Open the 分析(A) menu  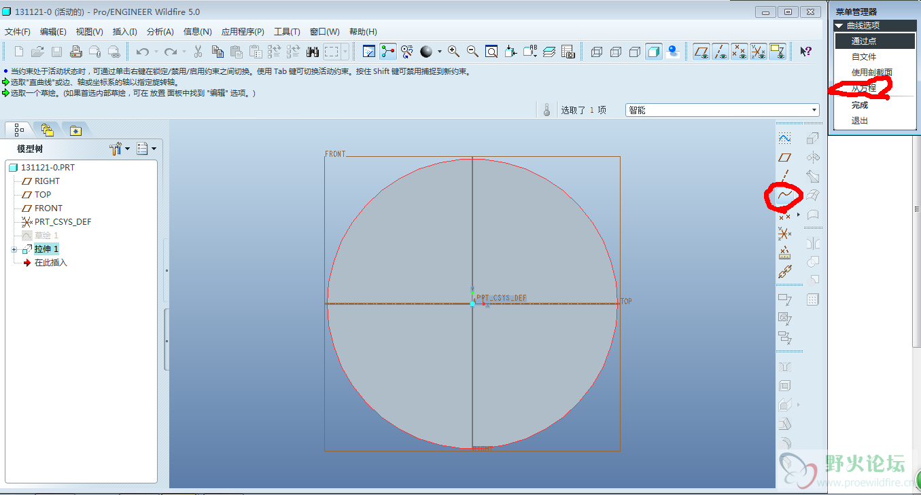coord(160,32)
